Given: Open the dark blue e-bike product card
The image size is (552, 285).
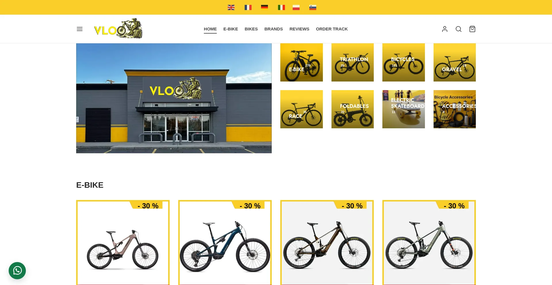Looking at the screenshot, I should (225, 243).
